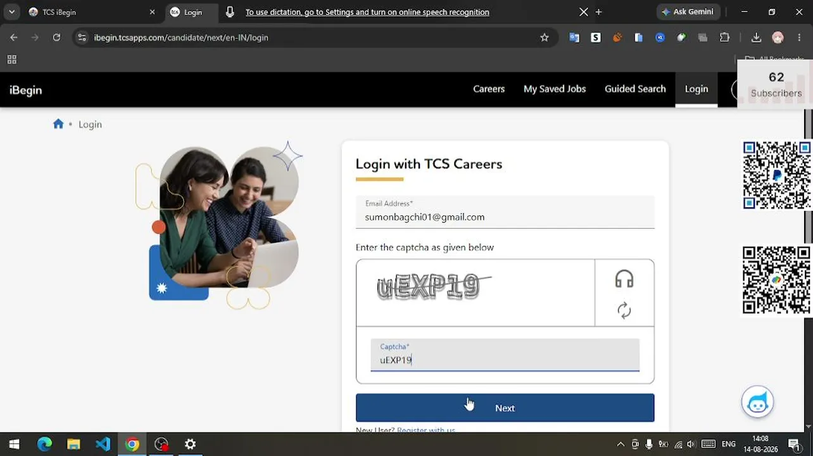Open the taskbar clock and calendar
The width and height of the screenshot is (813, 456).
coord(760,444)
